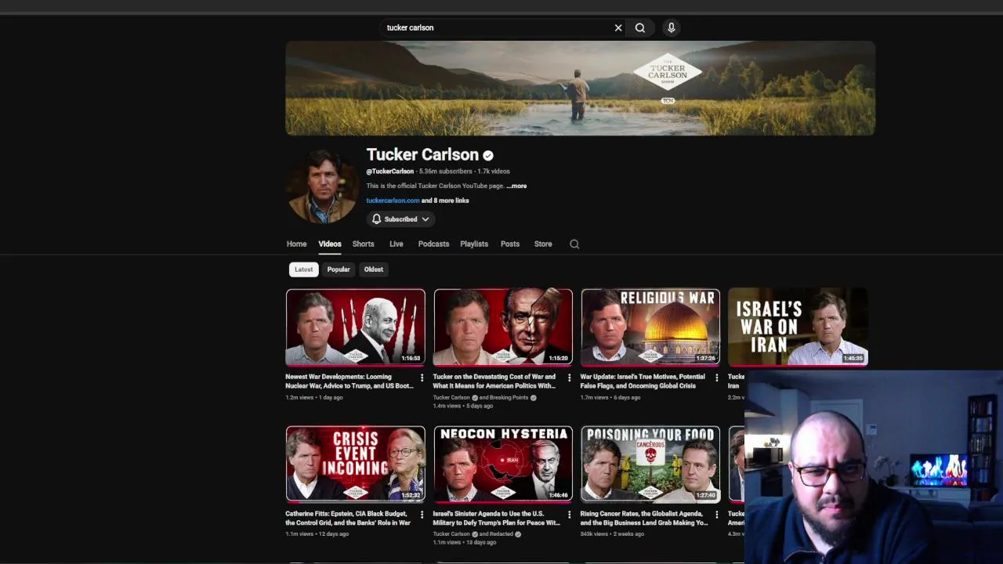Click the magnifying glass search button
The height and width of the screenshot is (564, 1003).
click(x=640, y=27)
